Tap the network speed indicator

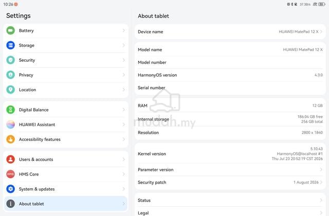pos(305,4)
